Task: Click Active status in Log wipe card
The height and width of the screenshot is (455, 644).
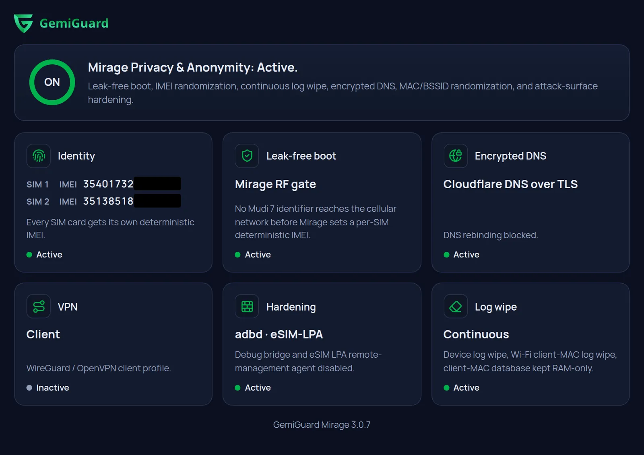Action: coord(461,388)
